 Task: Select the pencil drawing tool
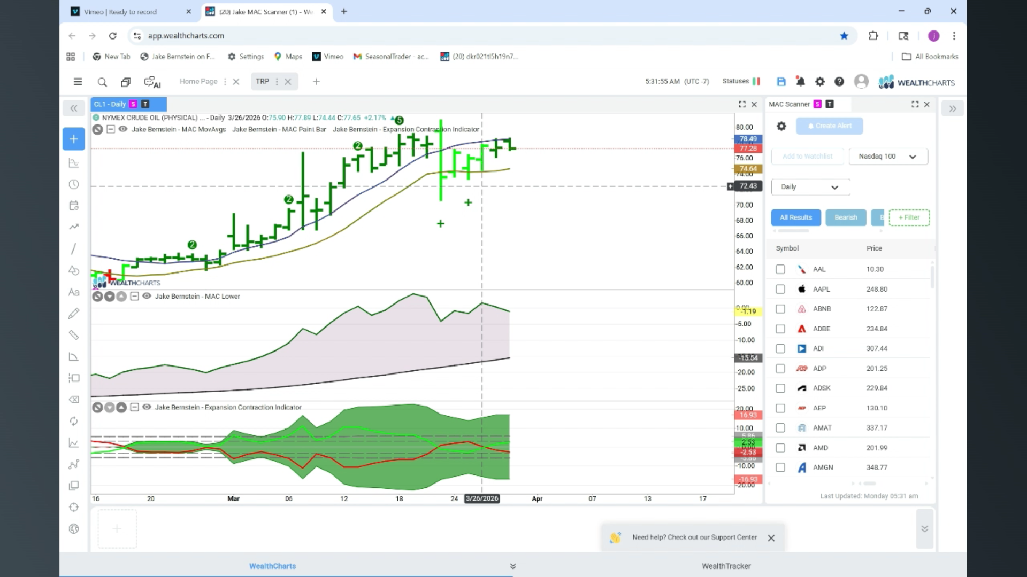(74, 314)
